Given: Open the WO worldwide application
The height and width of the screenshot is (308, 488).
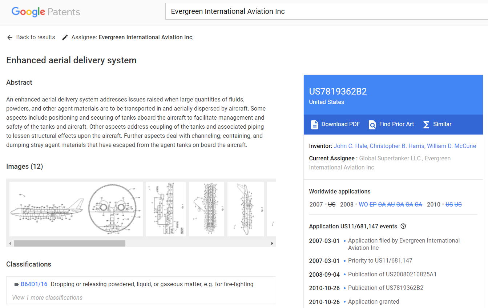Looking at the screenshot, I should (363, 204).
